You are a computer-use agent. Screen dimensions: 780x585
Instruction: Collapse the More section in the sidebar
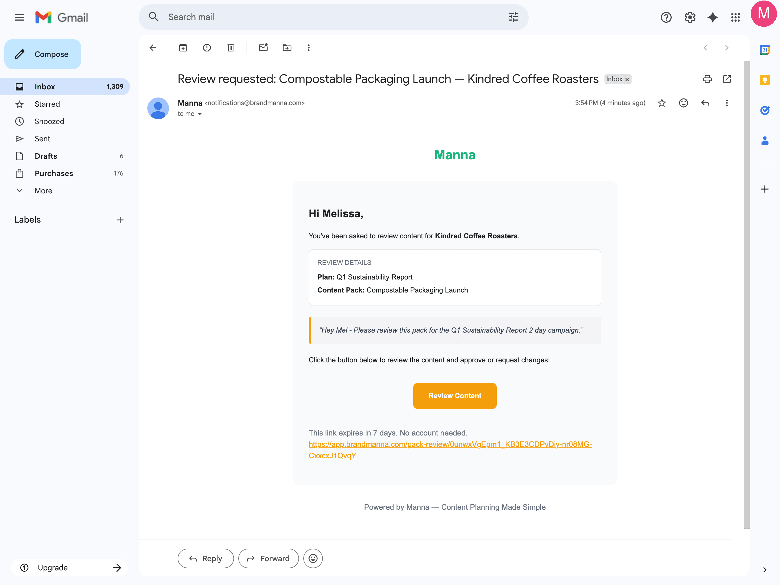(19, 190)
